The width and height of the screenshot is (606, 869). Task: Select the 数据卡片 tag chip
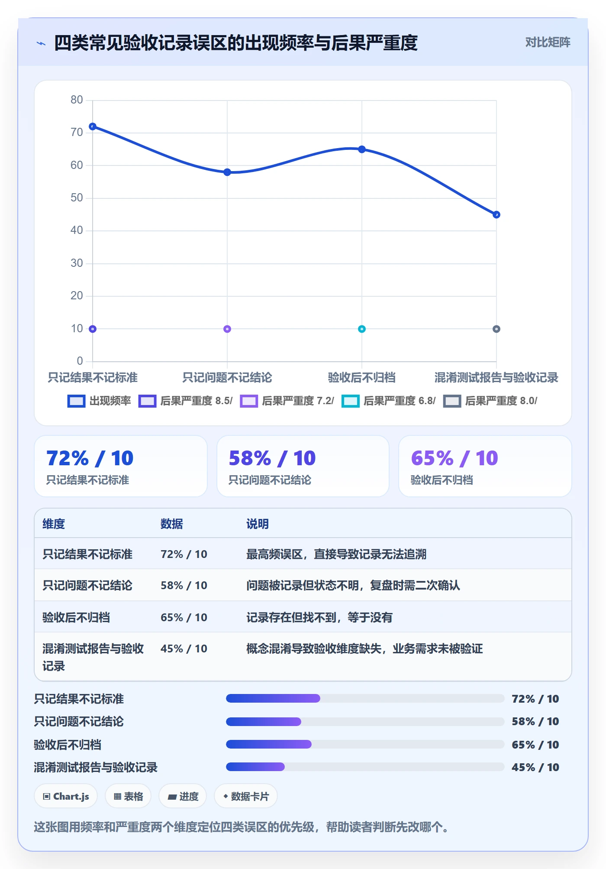click(246, 796)
